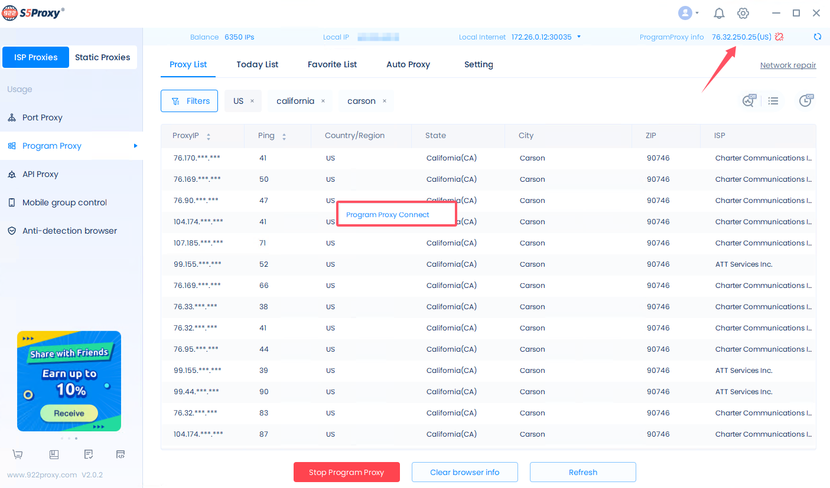
Task: Click the Share with Friends banner
Action: point(69,381)
